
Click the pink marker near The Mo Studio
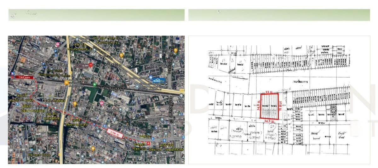[x=101, y=103]
